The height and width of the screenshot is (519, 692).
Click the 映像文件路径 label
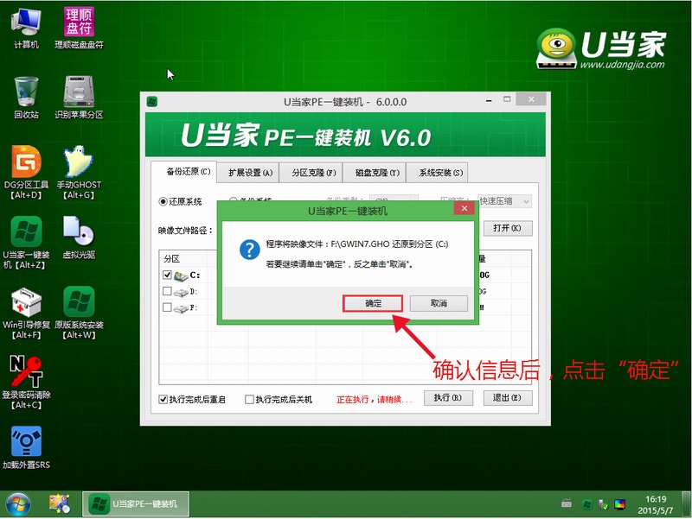pos(185,231)
